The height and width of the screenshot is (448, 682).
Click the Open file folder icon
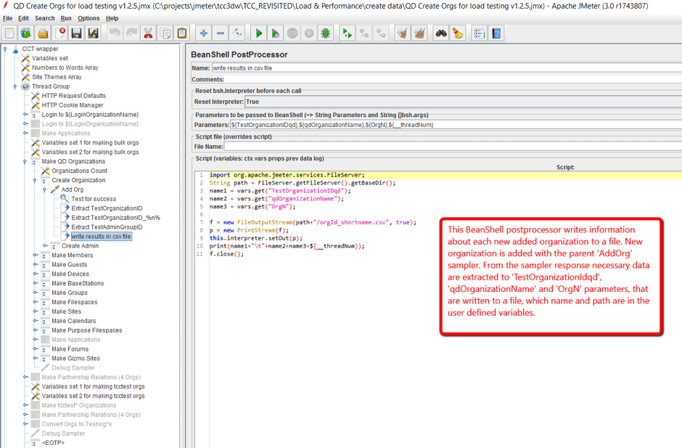point(43,33)
